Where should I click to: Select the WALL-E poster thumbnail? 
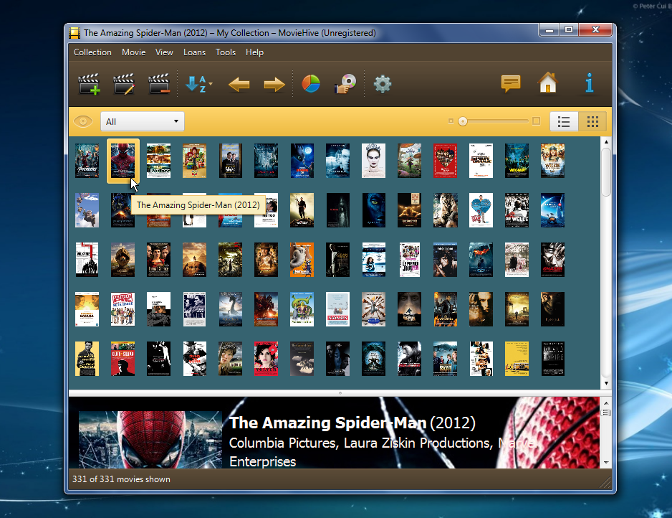[x=552, y=210]
